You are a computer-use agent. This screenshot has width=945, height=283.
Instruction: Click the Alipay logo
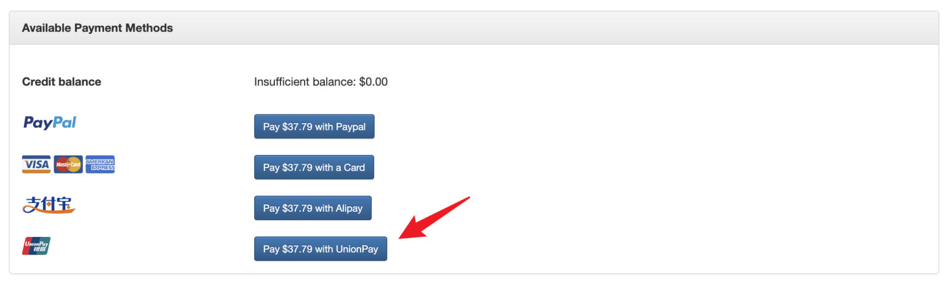click(49, 205)
